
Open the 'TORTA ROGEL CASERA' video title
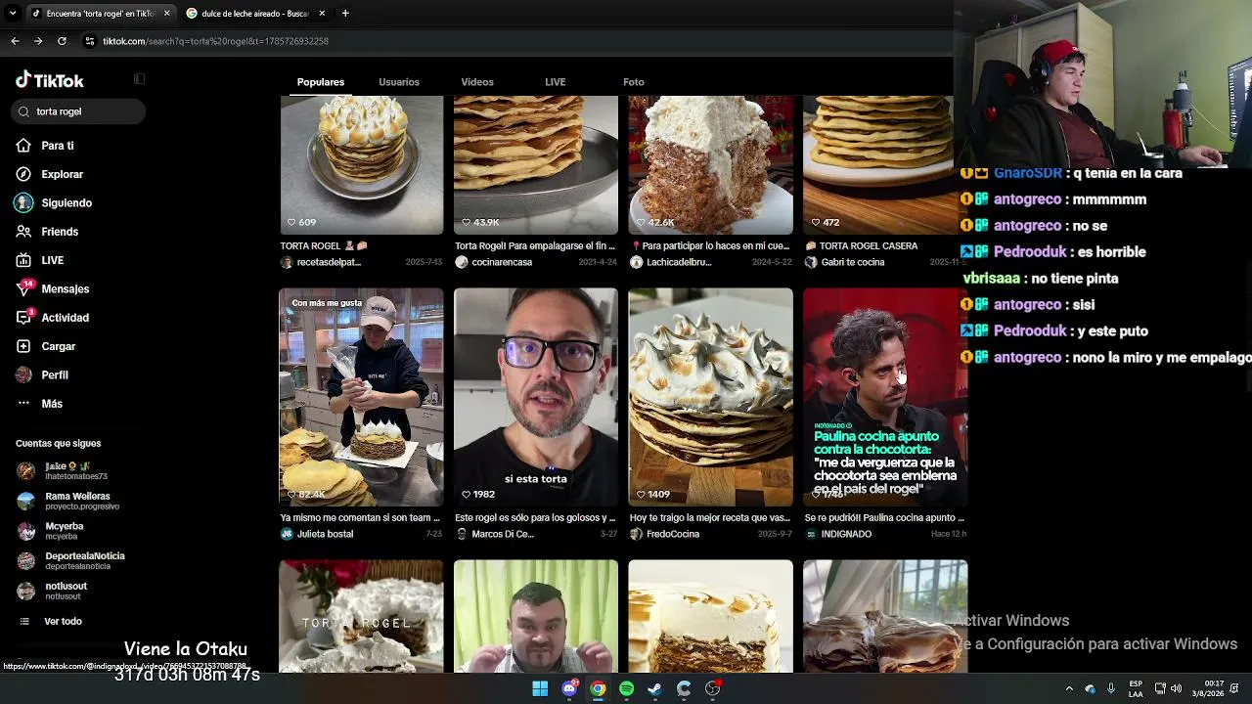[x=861, y=246]
